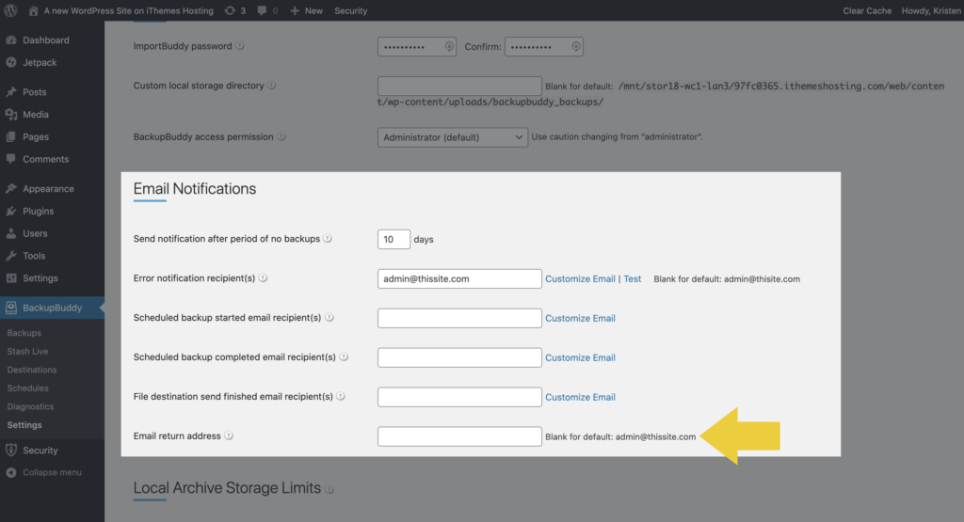Click Clear Cache in admin bar
964x522 pixels.
[867, 10]
